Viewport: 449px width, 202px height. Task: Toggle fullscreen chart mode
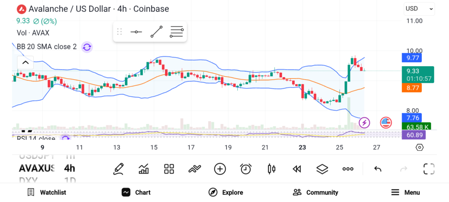click(429, 169)
